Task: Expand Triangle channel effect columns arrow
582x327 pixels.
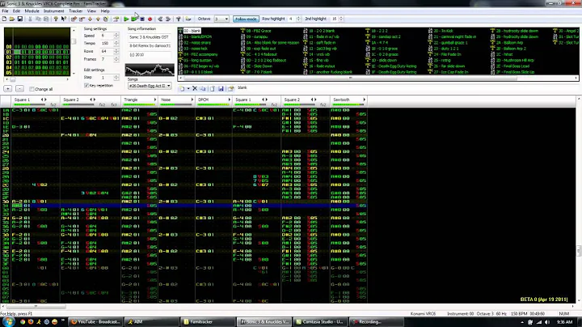Action: [154, 100]
